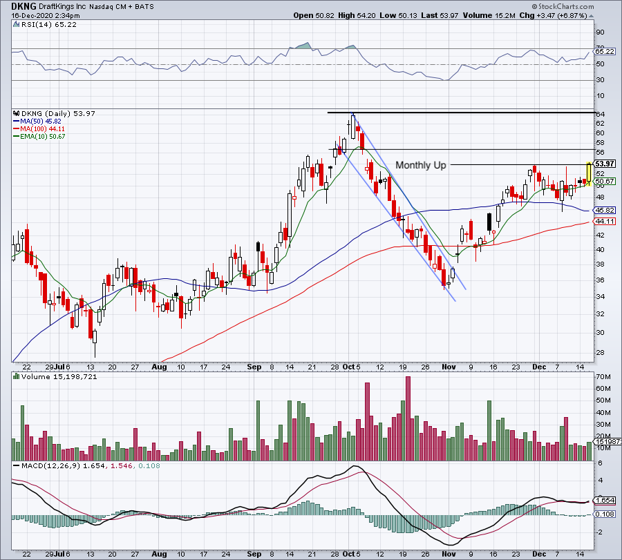Screen dimensions: 622x560
Task: Click the 0.108 histogram value in MACD legend
Action: [x=149, y=465]
